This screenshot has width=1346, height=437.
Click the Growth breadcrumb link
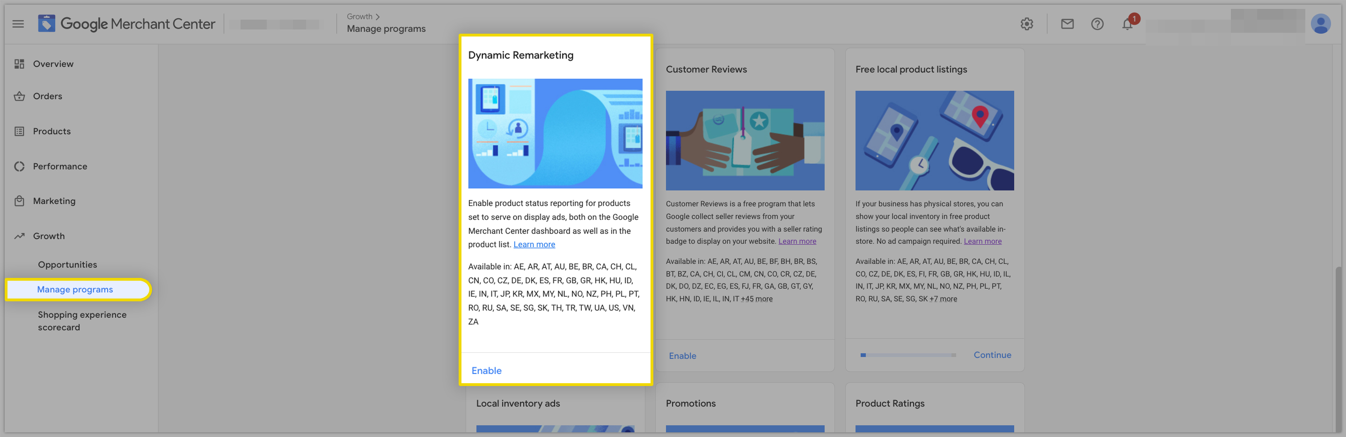(359, 17)
